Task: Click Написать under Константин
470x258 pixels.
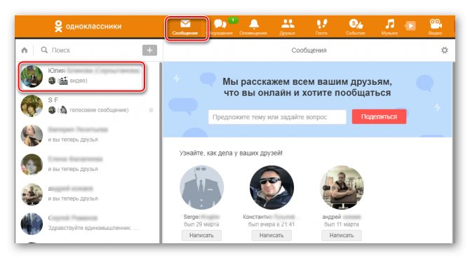Action: [271, 236]
